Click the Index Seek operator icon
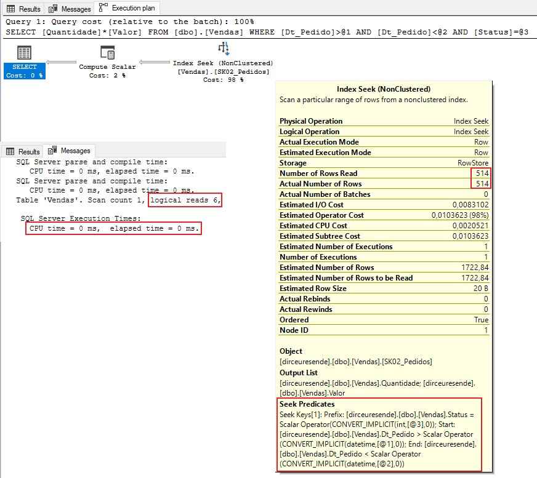 tap(223, 49)
